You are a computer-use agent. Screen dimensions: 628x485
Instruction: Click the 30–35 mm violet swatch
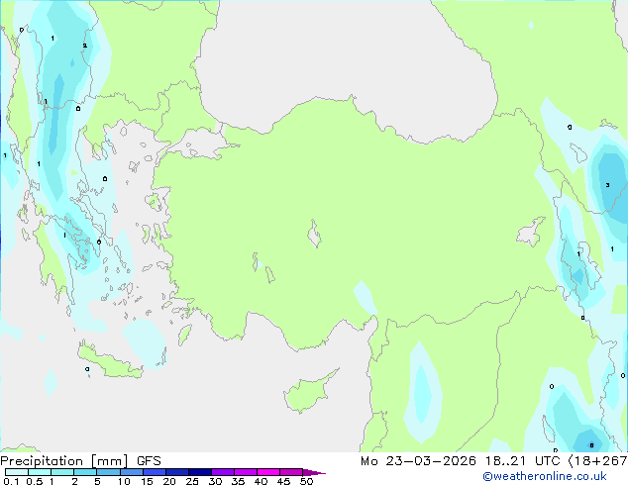(x=223, y=472)
